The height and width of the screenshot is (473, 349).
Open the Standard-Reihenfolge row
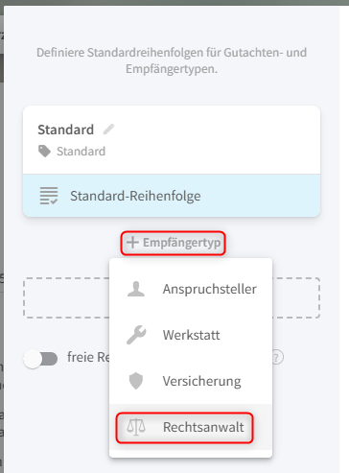pyautogui.click(x=172, y=196)
